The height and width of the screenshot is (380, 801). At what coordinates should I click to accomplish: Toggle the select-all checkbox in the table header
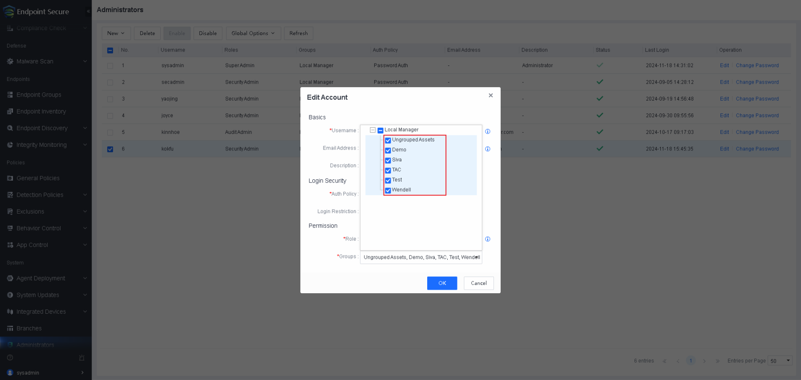pyautogui.click(x=110, y=50)
